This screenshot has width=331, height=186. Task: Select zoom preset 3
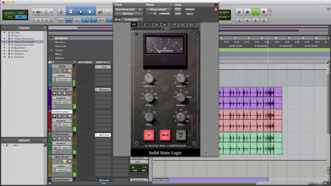point(42,20)
